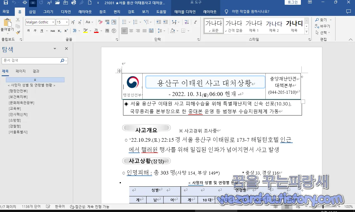The image size is (355, 212).
Task: Apply the paragraph shading fill color
Action: (172, 31)
